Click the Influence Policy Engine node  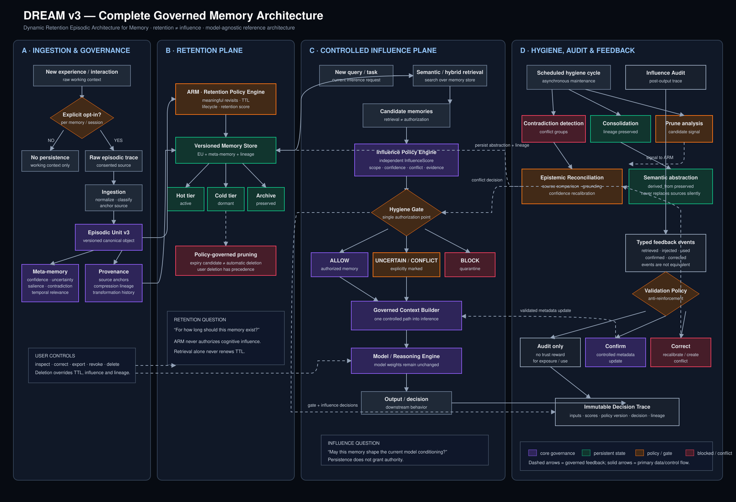pyautogui.click(x=406, y=160)
